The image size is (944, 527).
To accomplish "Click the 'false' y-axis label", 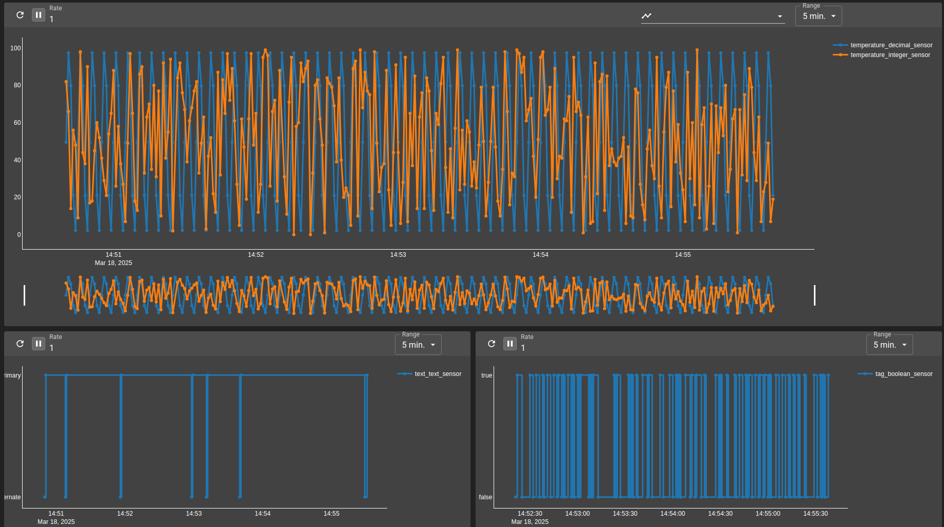I will (x=485, y=497).
